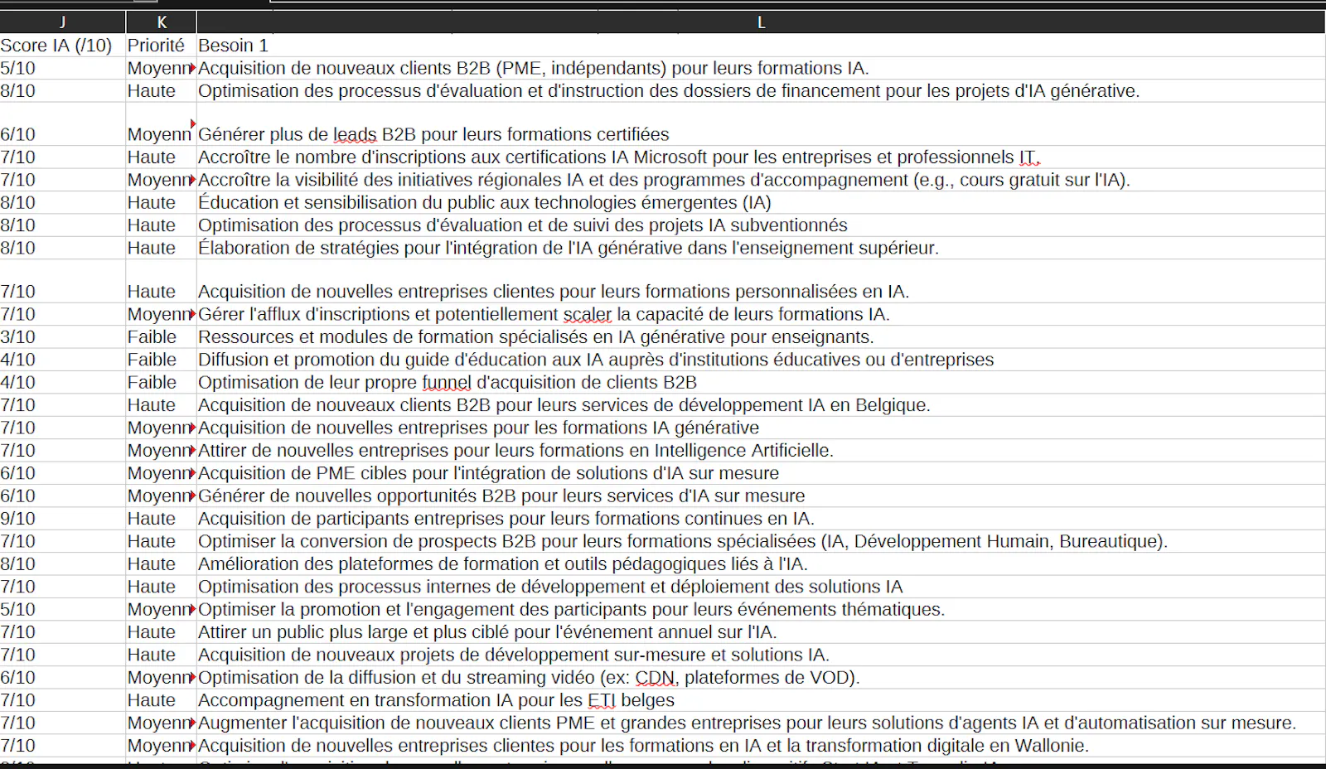Click cell 'Acquisition de nouvelles entreprises pour les formations IA générative'
This screenshot has width=1326, height=769.
pos(761,428)
